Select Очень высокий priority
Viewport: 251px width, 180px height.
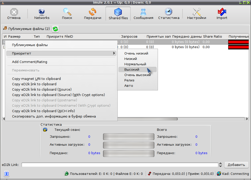click(x=137, y=75)
